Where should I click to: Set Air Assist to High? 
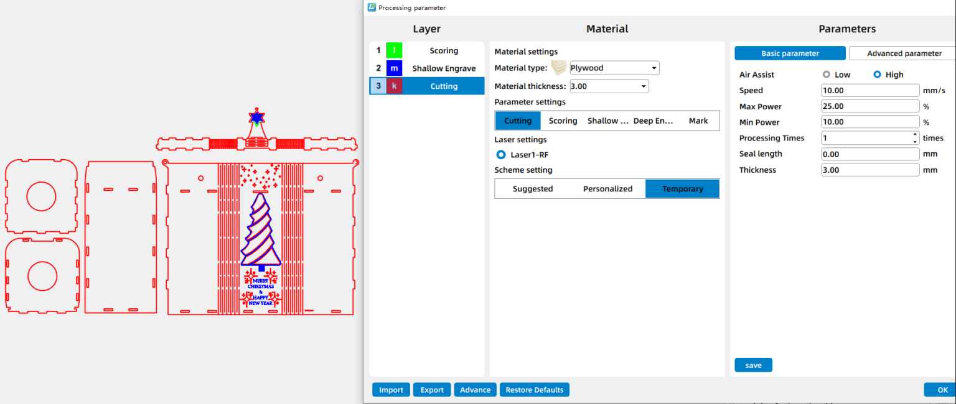click(877, 75)
